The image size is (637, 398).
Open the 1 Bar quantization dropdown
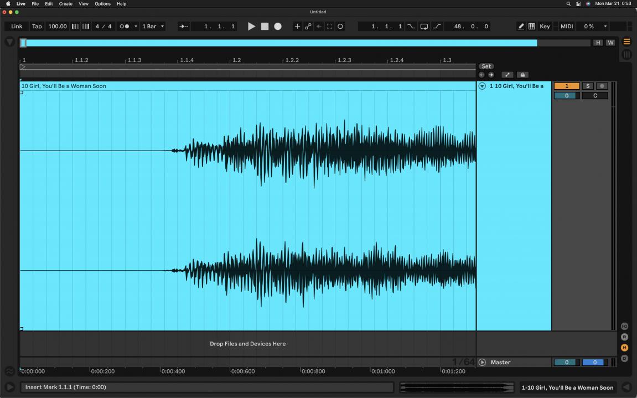(x=153, y=27)
